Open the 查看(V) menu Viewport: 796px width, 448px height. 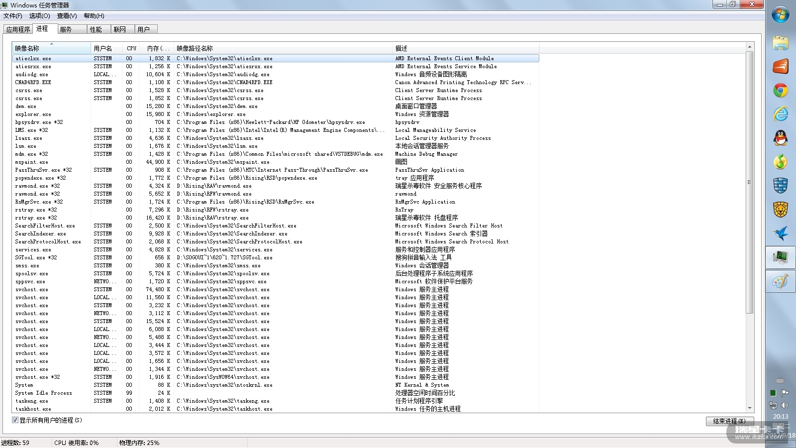(x=67, y=16)
